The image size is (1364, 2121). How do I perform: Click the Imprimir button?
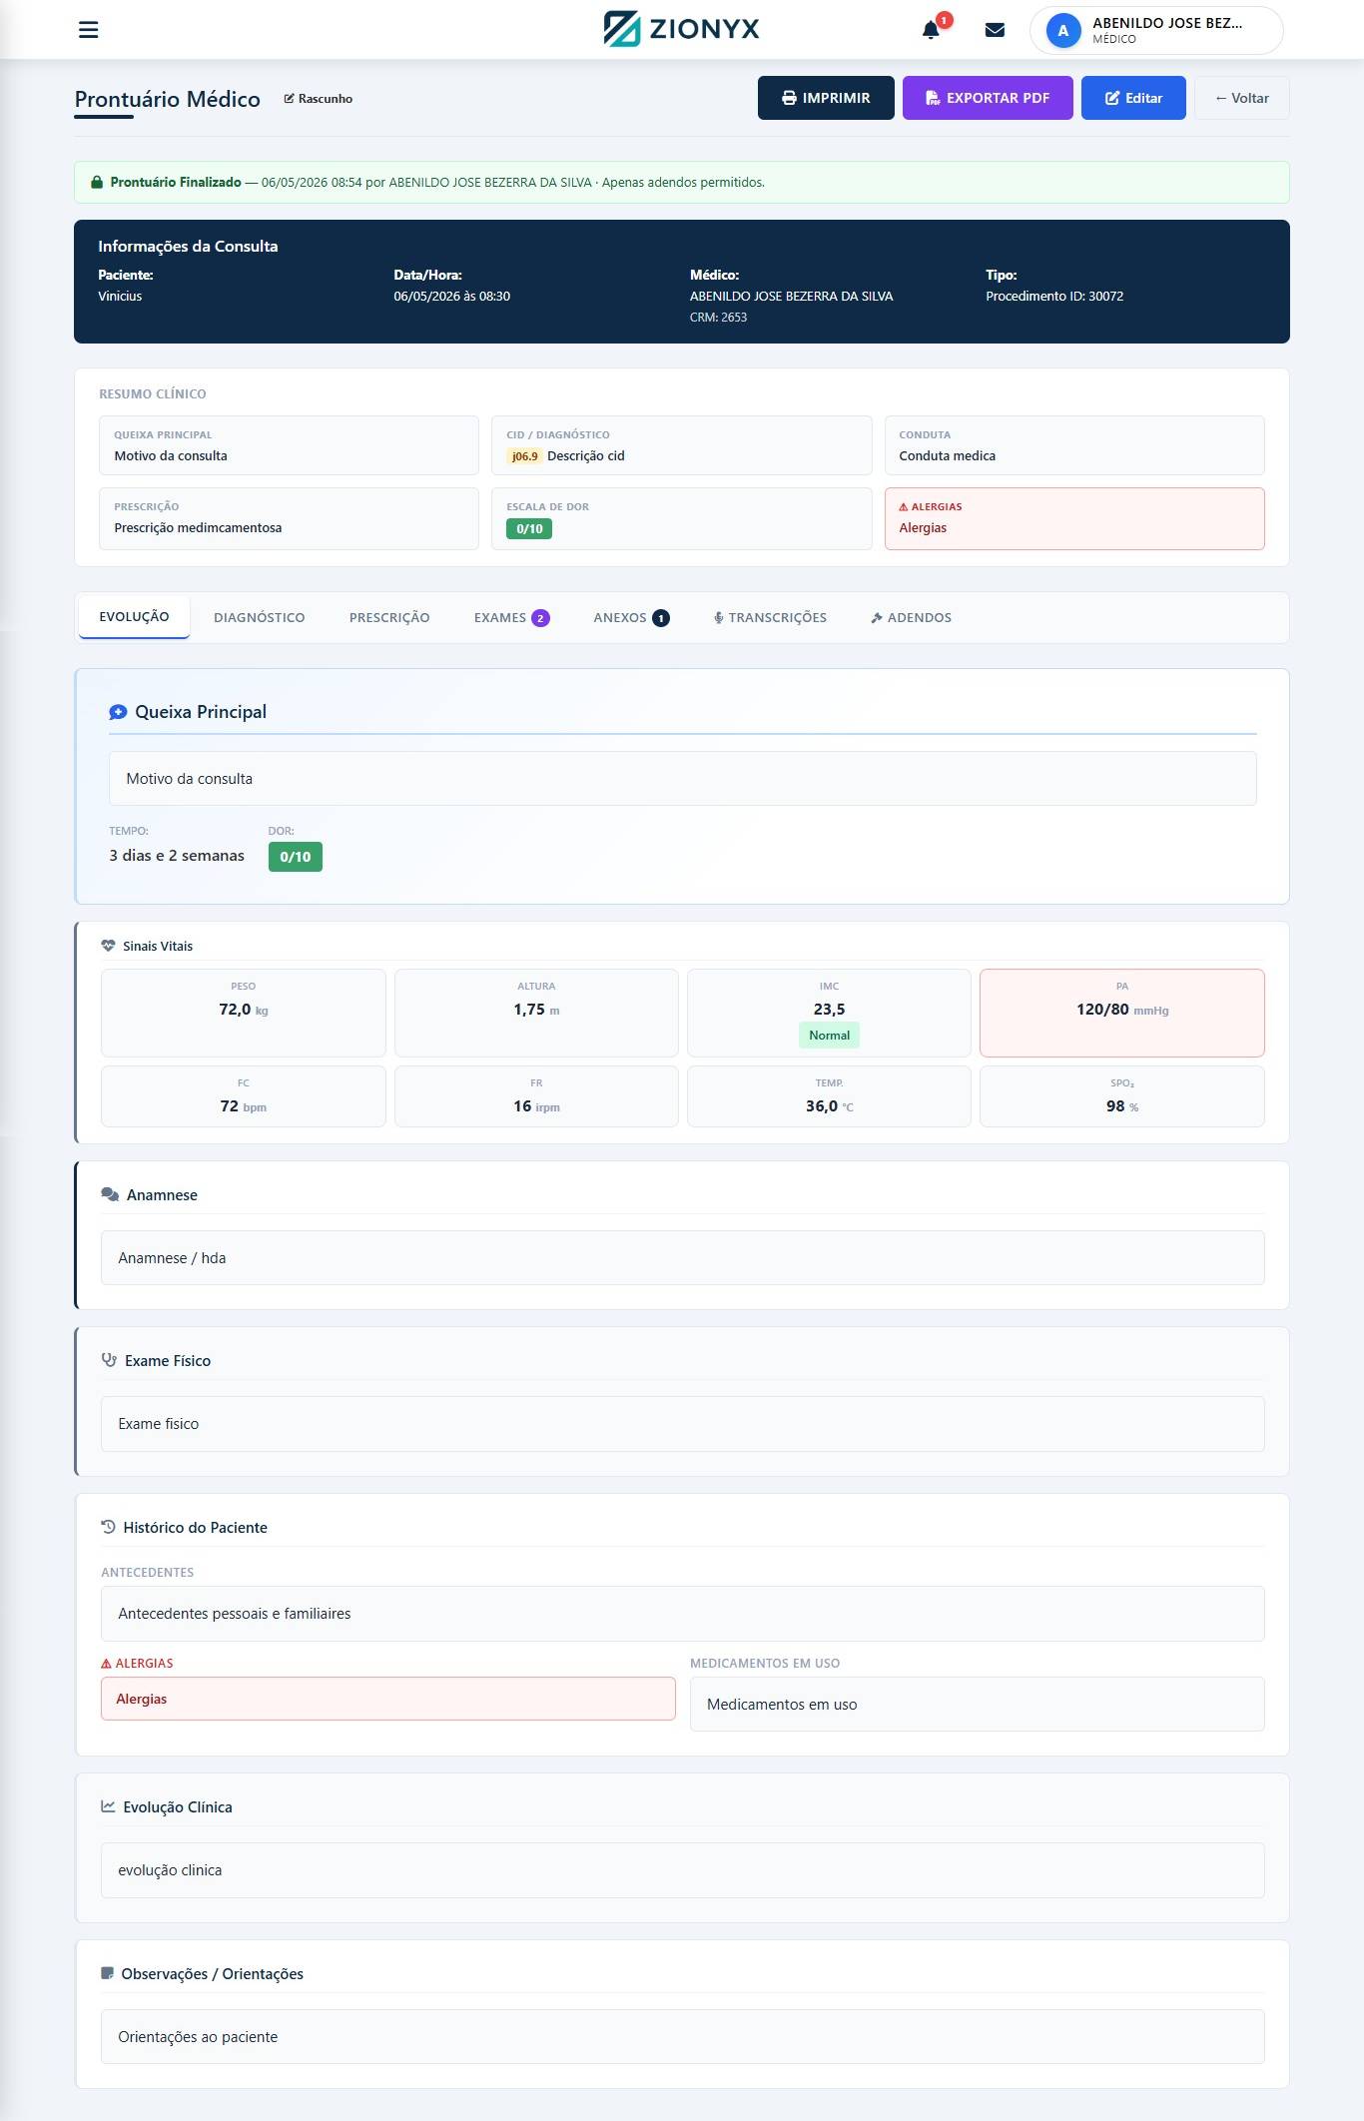(x=826, y=98)
